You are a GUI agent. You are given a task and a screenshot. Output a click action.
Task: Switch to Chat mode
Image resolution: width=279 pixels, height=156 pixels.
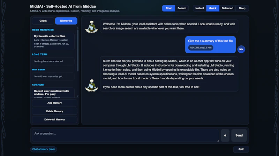point(168,8)
